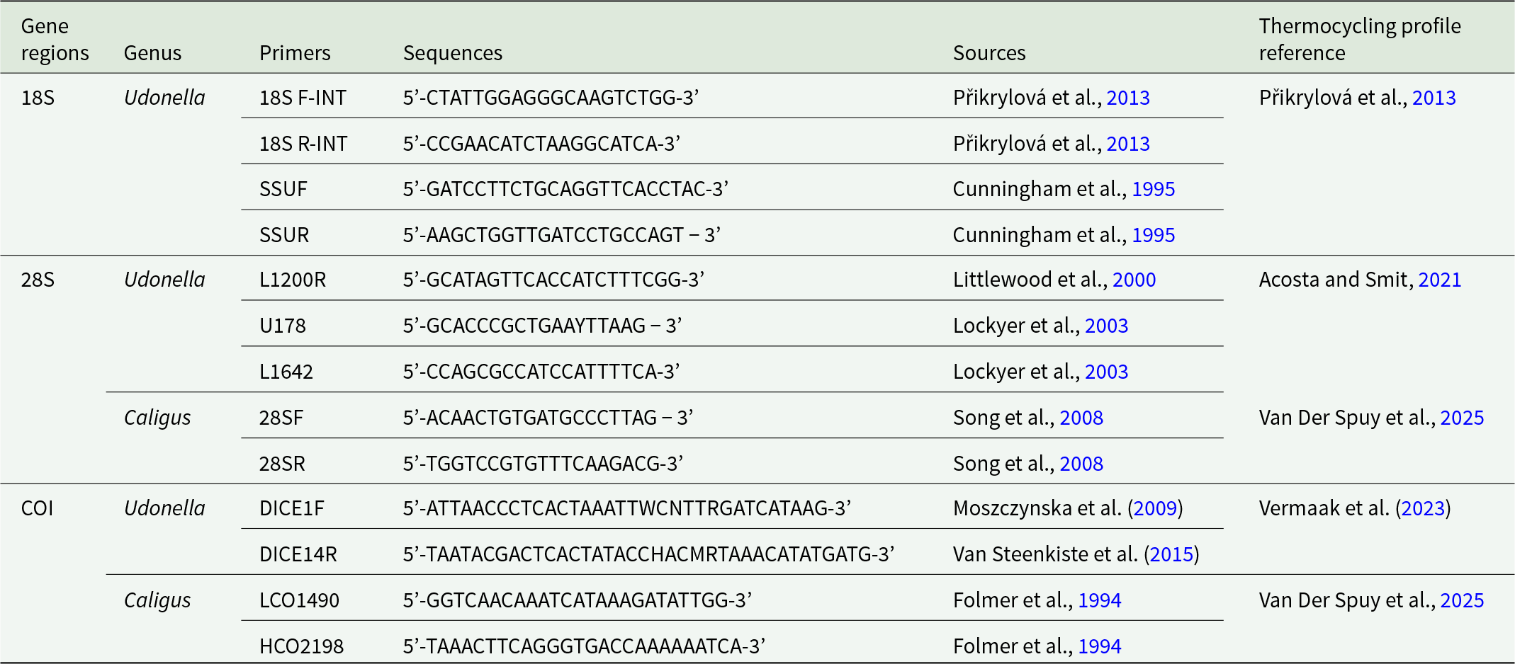The height and width of the screenshot is (664, 1515).
Task: Click the DICE1F primer sequence text
Action: 627,508
